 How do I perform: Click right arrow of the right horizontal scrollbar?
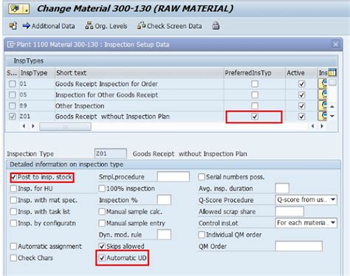coord(322,126)
